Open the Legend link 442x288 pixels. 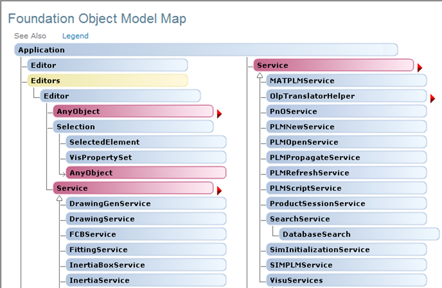click(75, 36)
